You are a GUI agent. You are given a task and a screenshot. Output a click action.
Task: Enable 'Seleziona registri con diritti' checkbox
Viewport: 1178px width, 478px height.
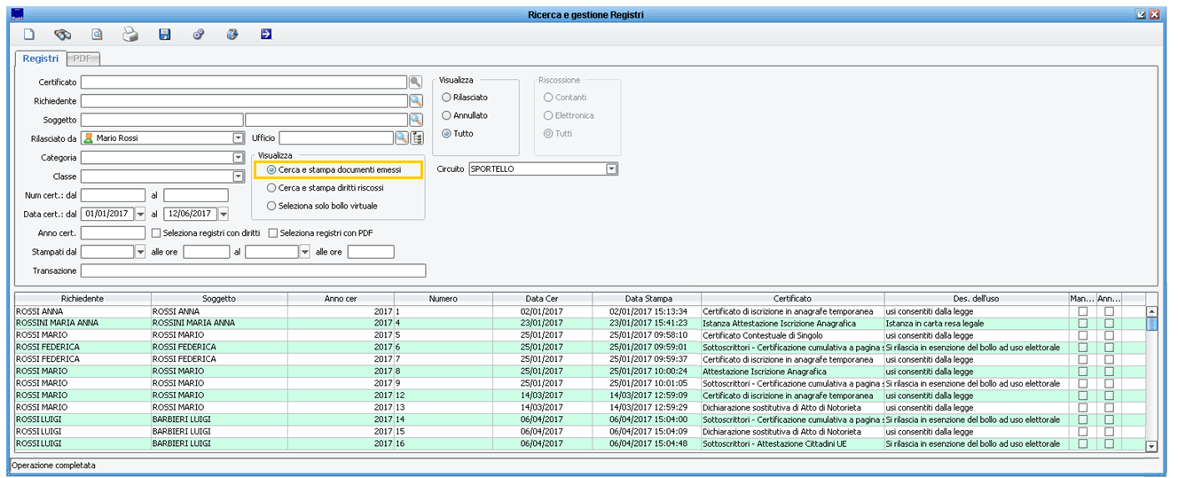pyautogui.click(x=156, y=233)
